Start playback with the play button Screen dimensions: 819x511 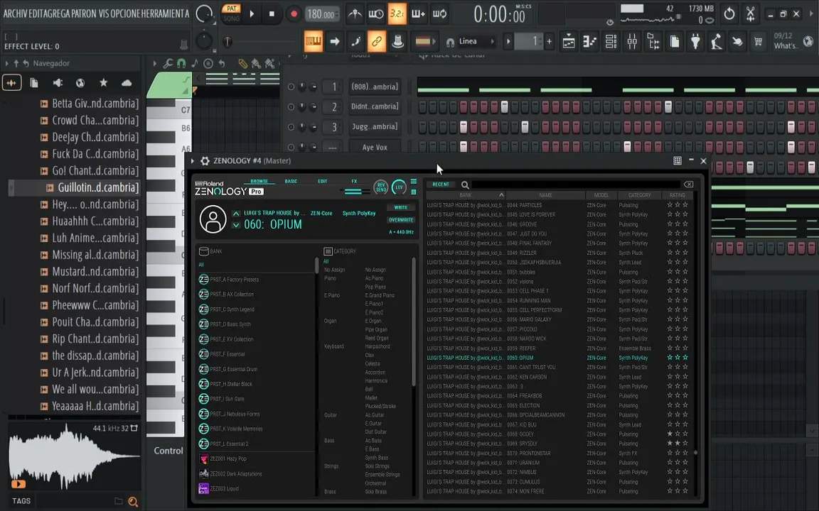[x=252, y=14]
